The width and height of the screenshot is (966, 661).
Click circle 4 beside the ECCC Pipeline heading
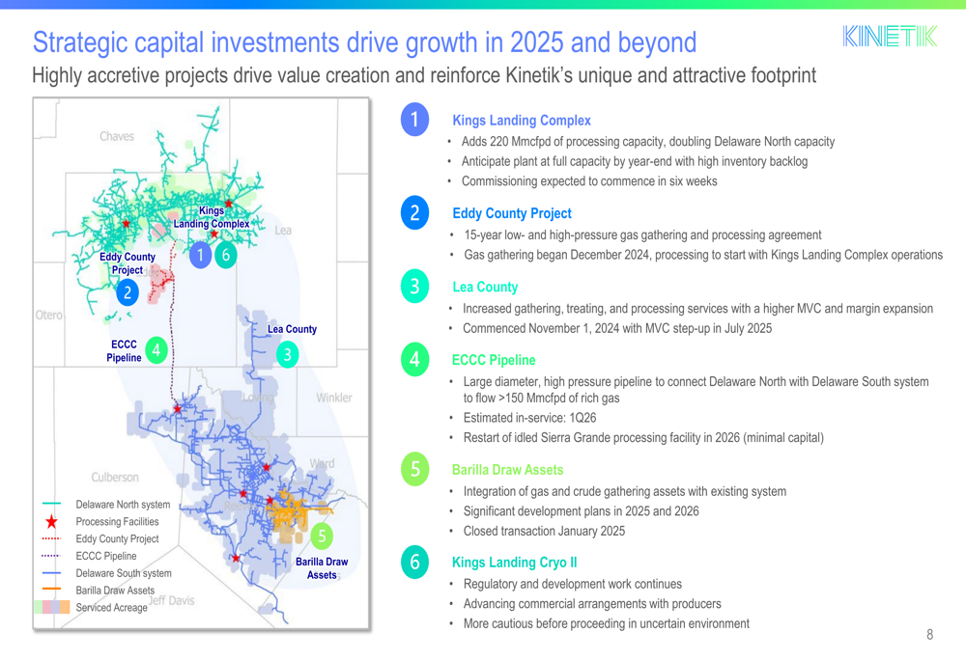[414, 359]
